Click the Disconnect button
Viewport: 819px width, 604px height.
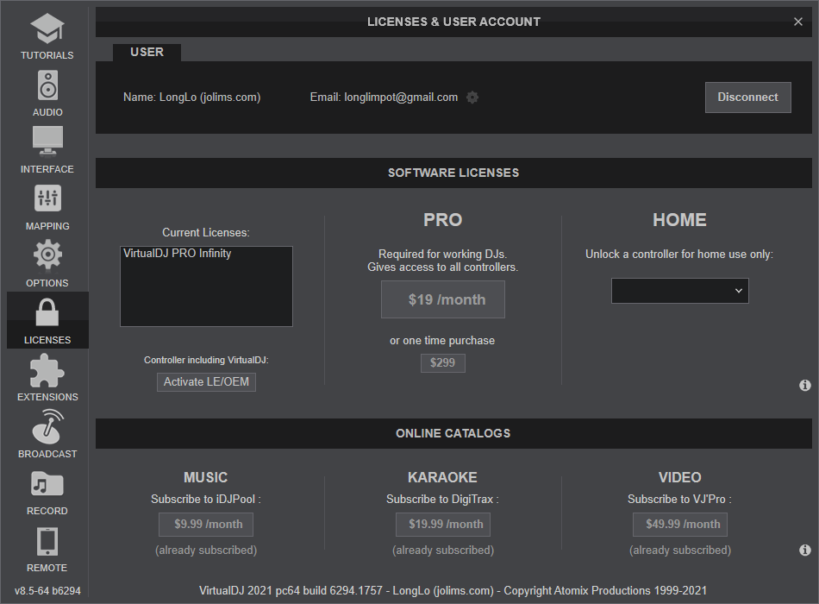click(747, 98)
